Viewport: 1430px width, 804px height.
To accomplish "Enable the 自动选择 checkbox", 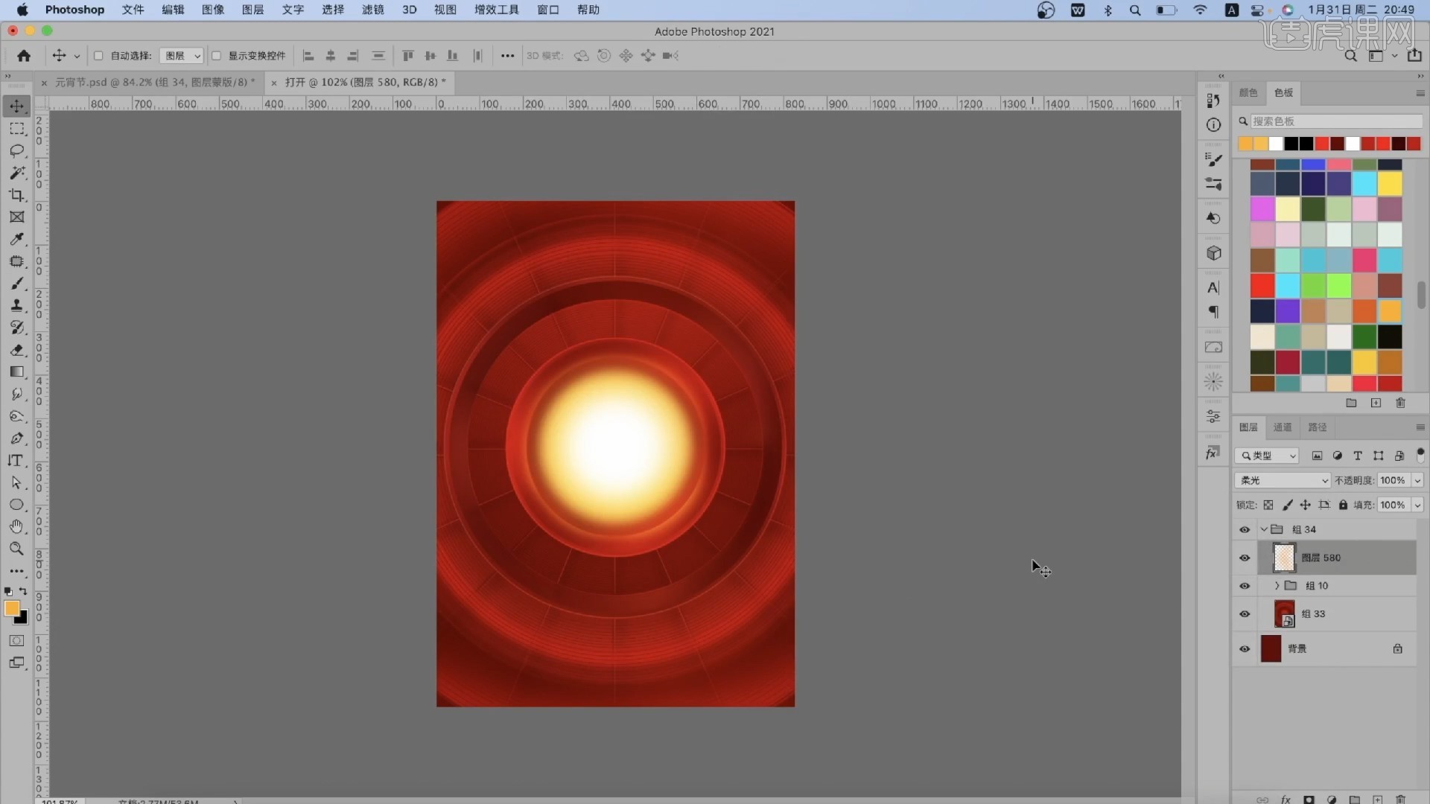I will click(x=98, y=56).
